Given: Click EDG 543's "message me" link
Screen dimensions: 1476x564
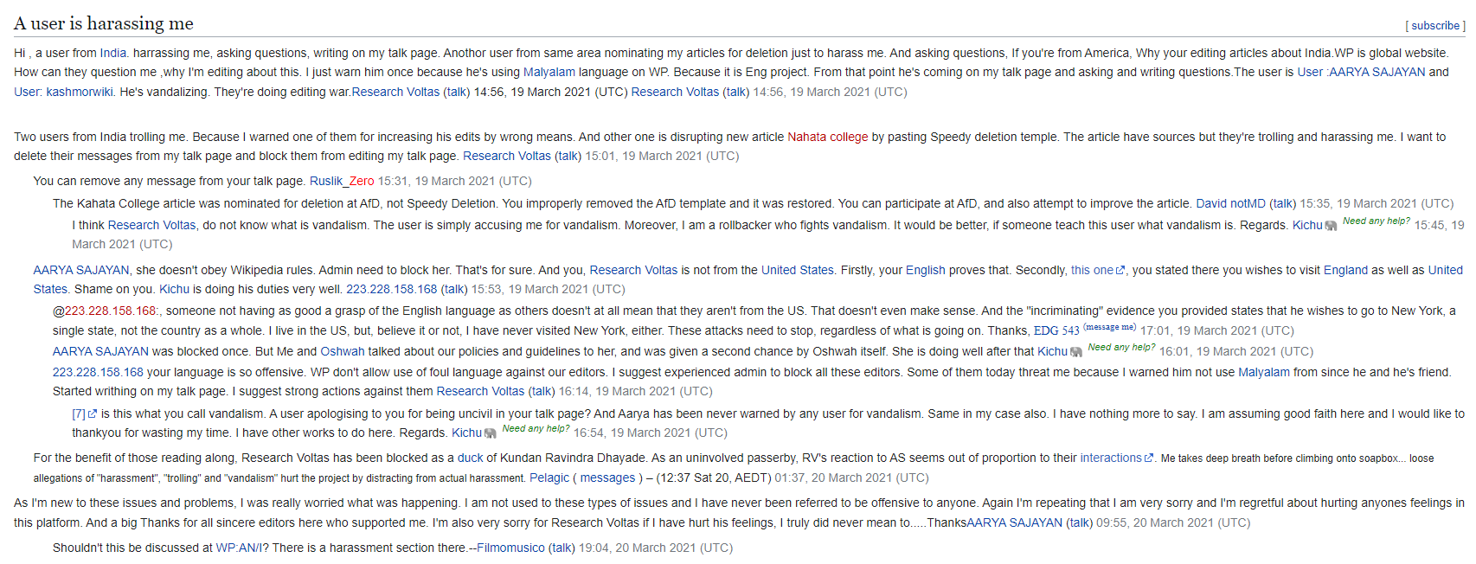Looking at the screenshot, I should coord(1109,327).
